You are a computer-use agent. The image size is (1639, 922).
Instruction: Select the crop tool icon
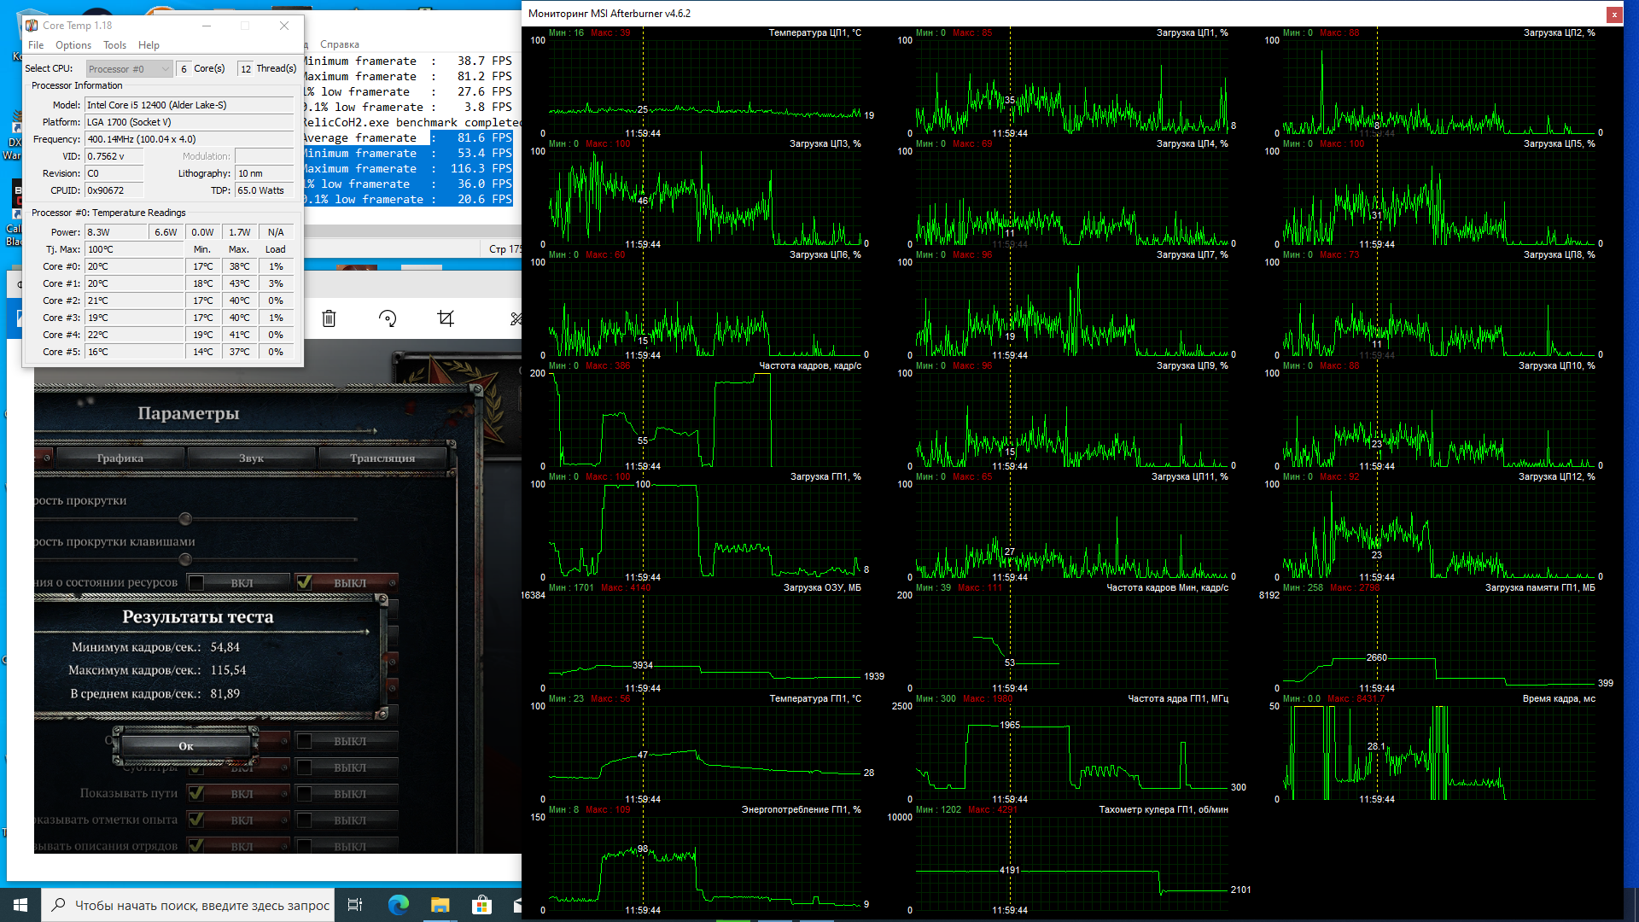pyautogui.click(x=446, y=318)
